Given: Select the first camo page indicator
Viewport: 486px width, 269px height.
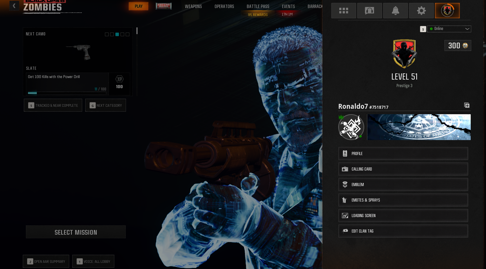Looking at the screenshot, I should click(107, 34).
